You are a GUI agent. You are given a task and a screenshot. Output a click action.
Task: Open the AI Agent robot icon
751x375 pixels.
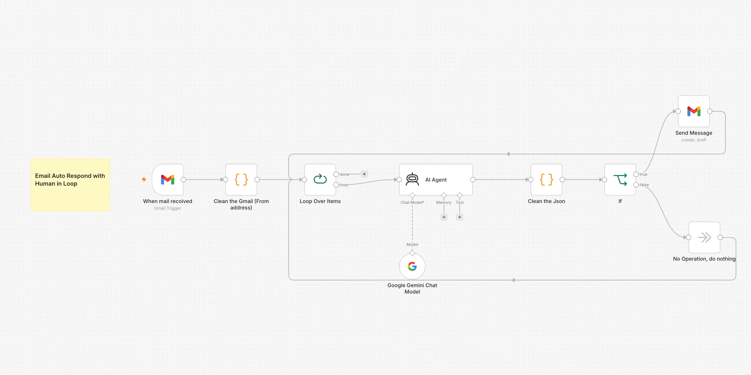click(412, 179)
